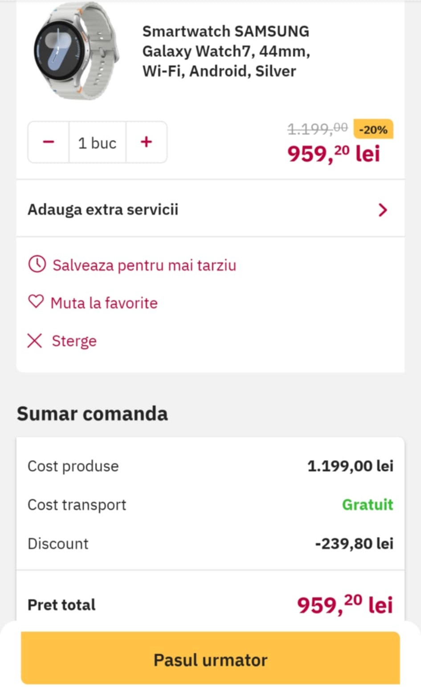The image size is (421, 687).
Task: Click the Sumar comanda heading
Action: click(92, 413)
